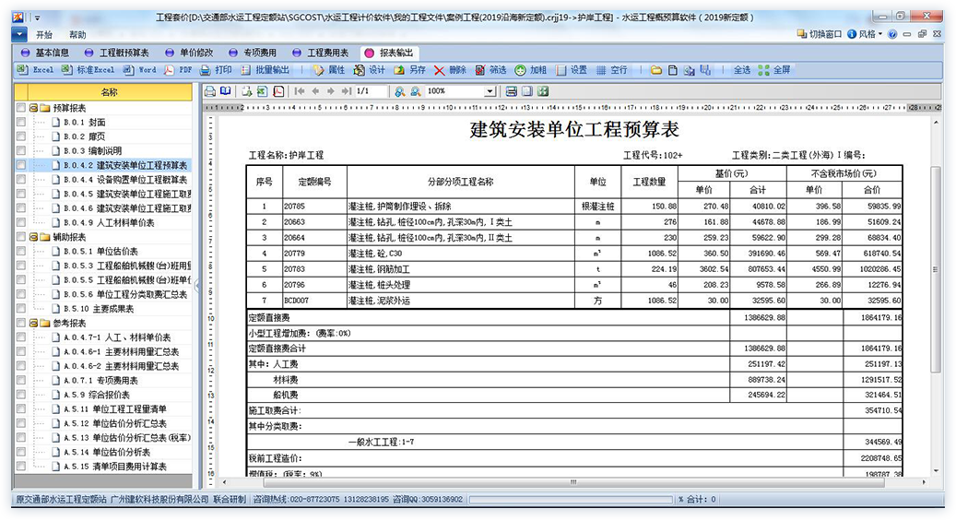The image size is (956, 520).
Task: Open report 属性 properties
Action: click(x=328, y=70)
